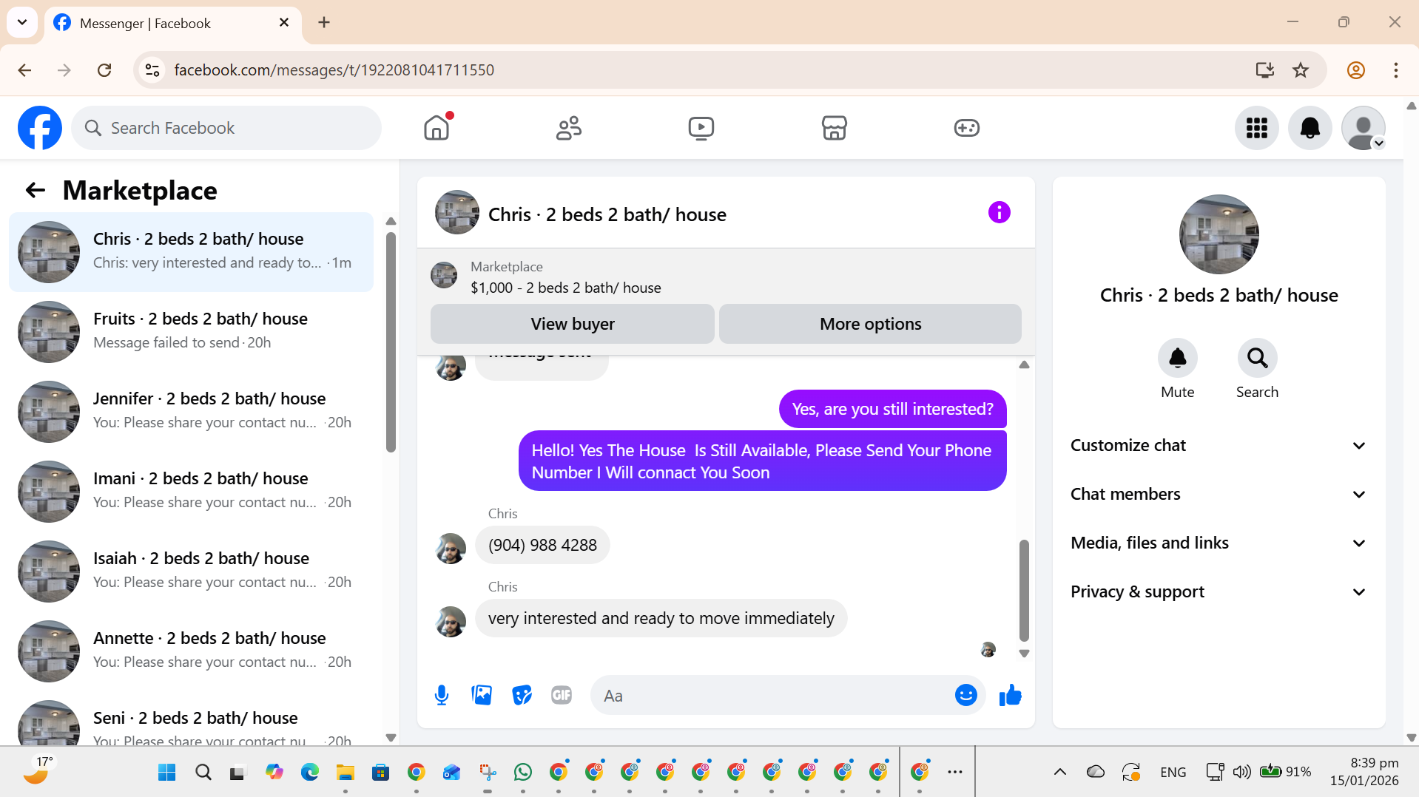
Task: Click the chat message scrollbar
Action: tap(1024, 590)
